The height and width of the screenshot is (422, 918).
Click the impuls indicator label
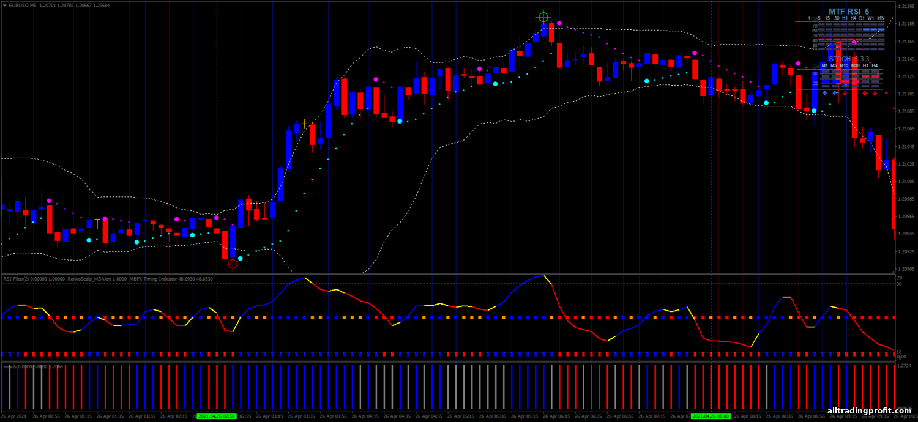point(10,366)
